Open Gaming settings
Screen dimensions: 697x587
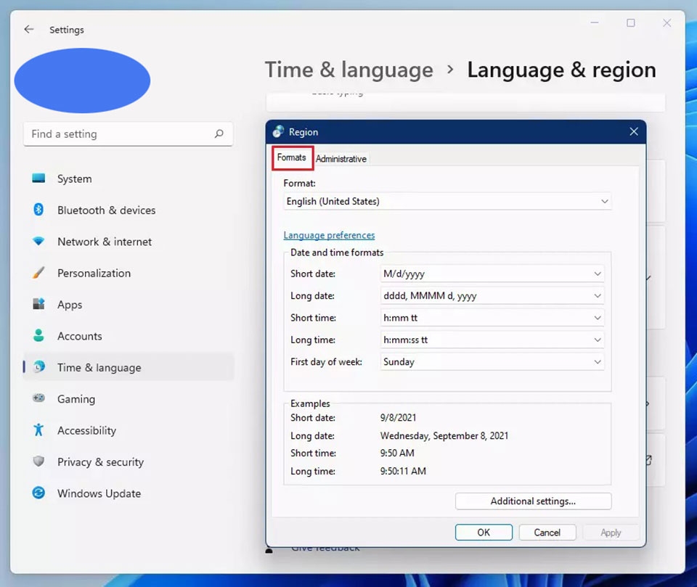click(x=40, y=398)
